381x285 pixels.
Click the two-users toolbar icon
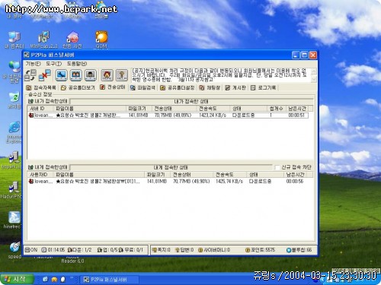click(x=76, y=75)
